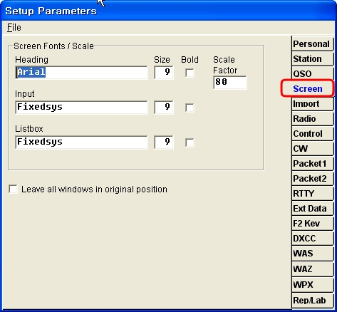337x312 pixels.
Task: Switch to the Personal tab
Action: (x=313, y=44)
